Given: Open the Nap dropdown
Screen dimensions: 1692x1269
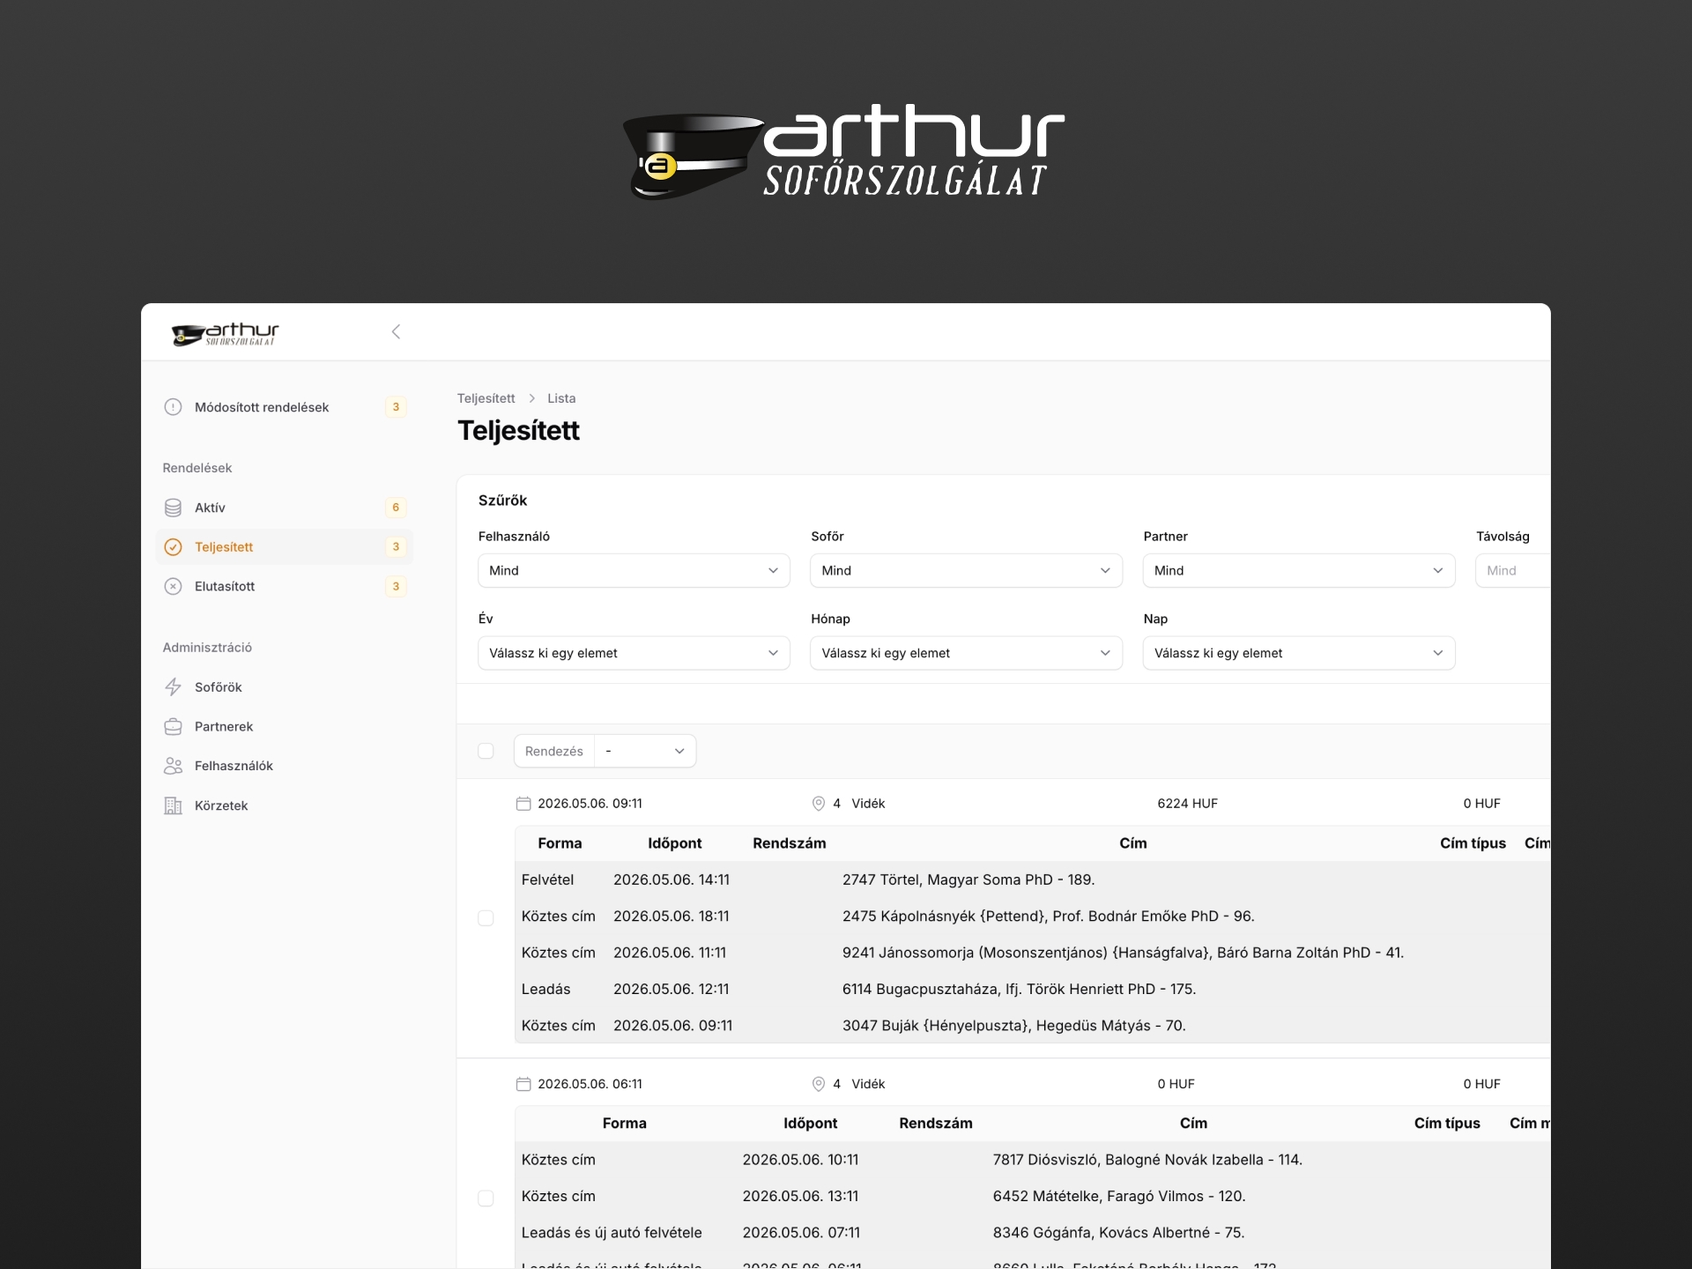Looking at the screenshot, I should (x=1299, y=653).
